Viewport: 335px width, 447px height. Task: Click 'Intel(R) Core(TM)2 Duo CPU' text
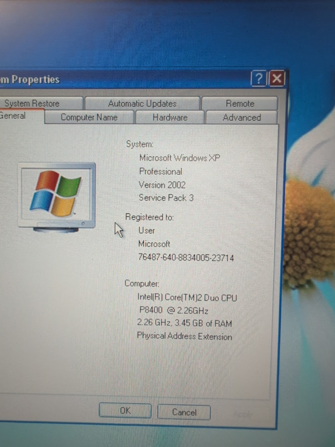point(187,297)
